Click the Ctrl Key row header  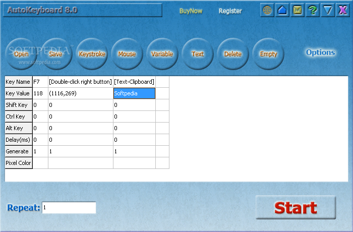click(19, 117)
